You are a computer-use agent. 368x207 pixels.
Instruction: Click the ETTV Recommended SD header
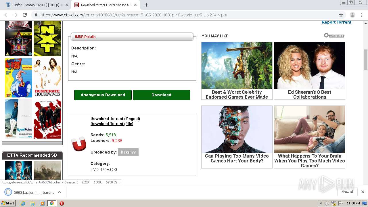click(32, 155)
